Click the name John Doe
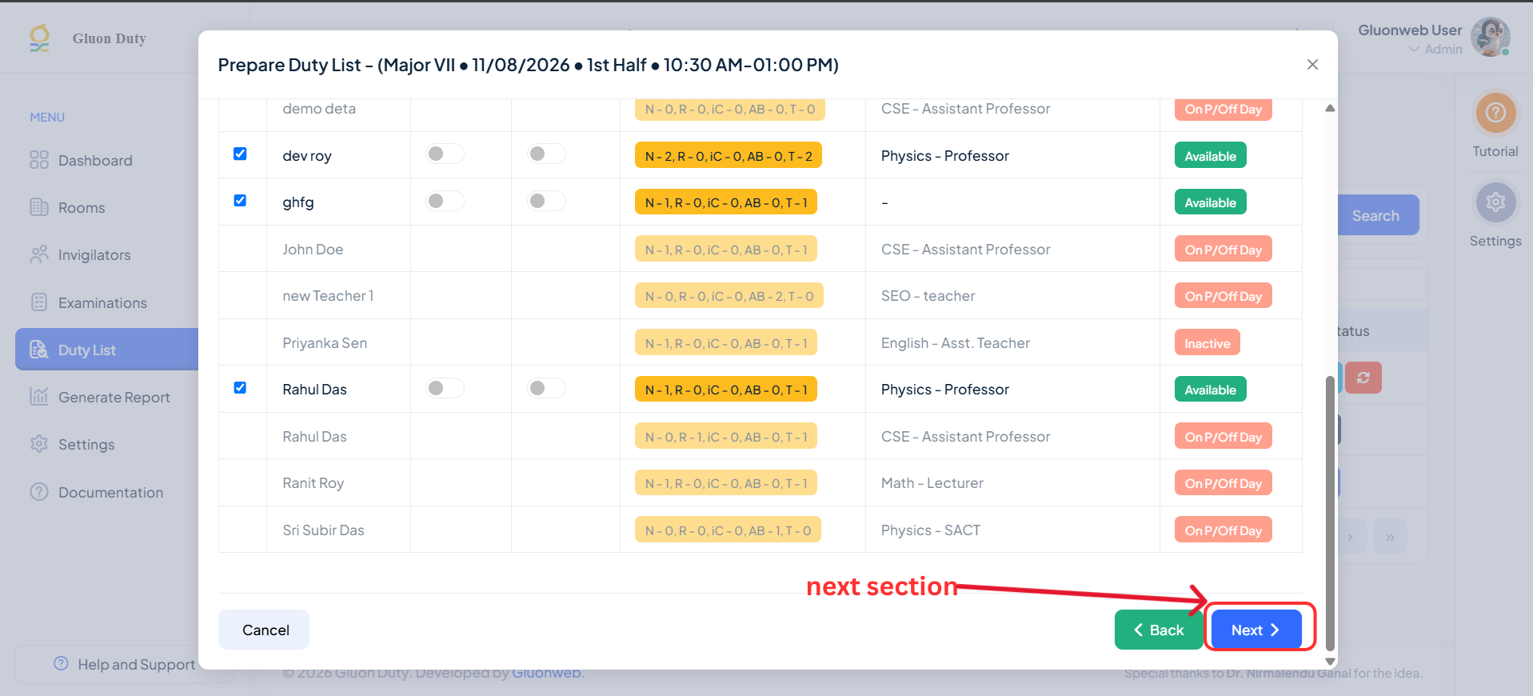This screenshot has height=696, width=1533. 313,250
